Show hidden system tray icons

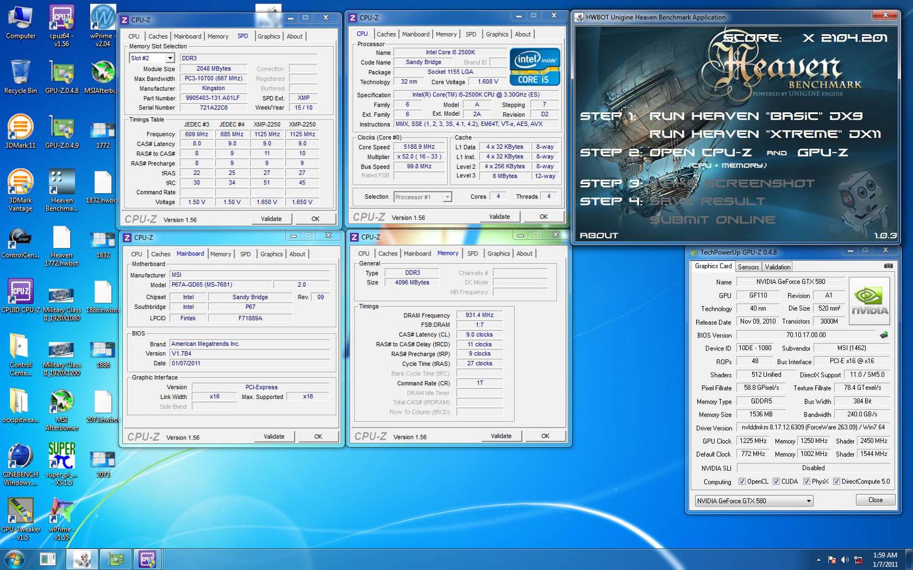(818, 560)
